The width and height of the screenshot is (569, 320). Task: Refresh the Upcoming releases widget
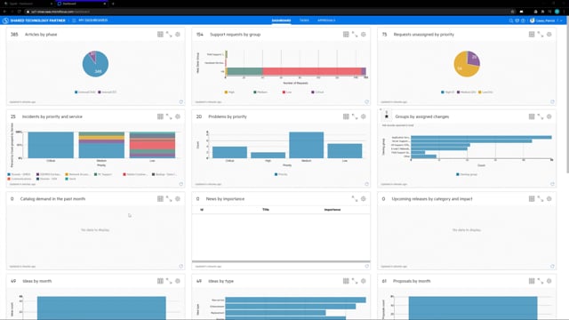(552, 267)
